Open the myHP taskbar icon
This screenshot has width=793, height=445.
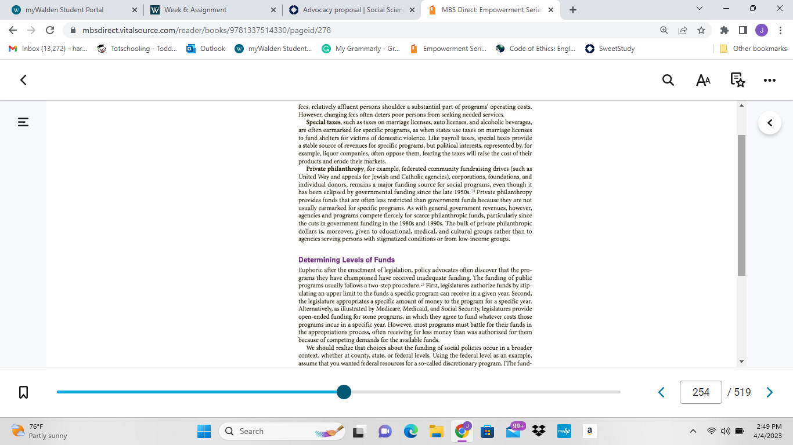[564, 431]
